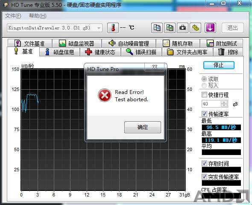
Task: Click the red error icon in dialog
Action: [105, 95]
